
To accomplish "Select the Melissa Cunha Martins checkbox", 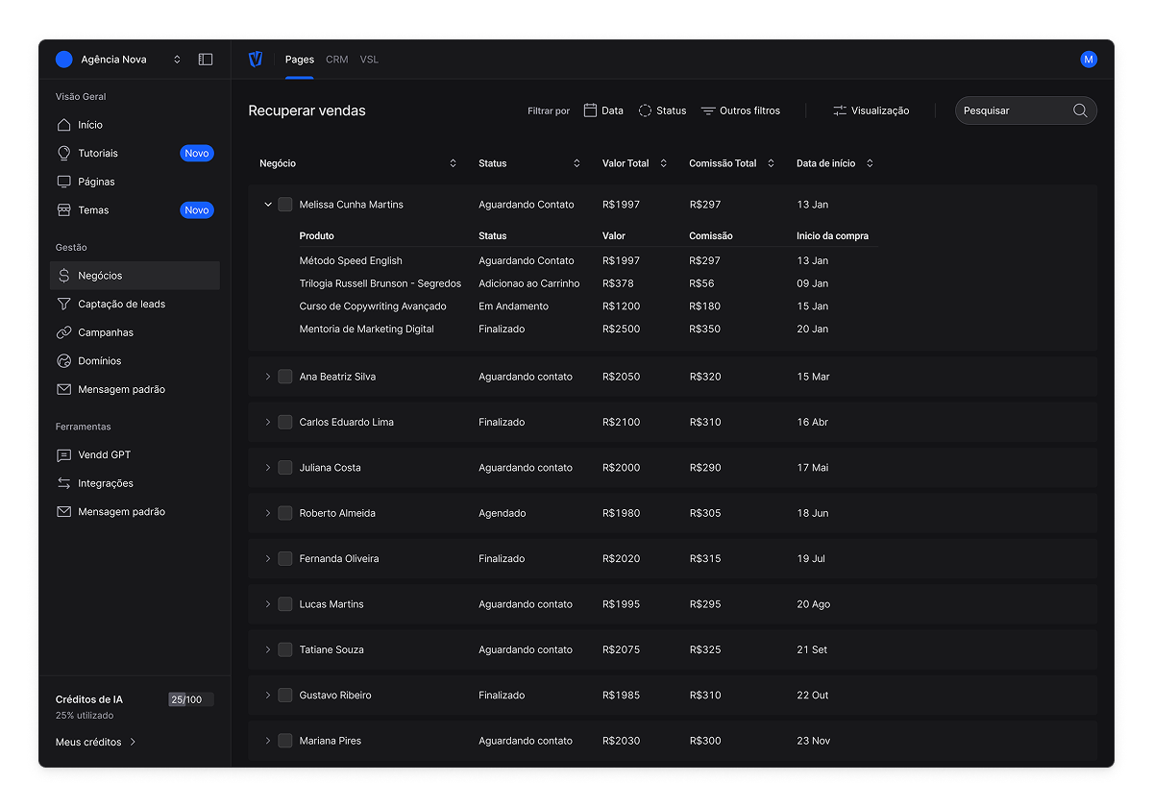I will (x=285, y=205).
